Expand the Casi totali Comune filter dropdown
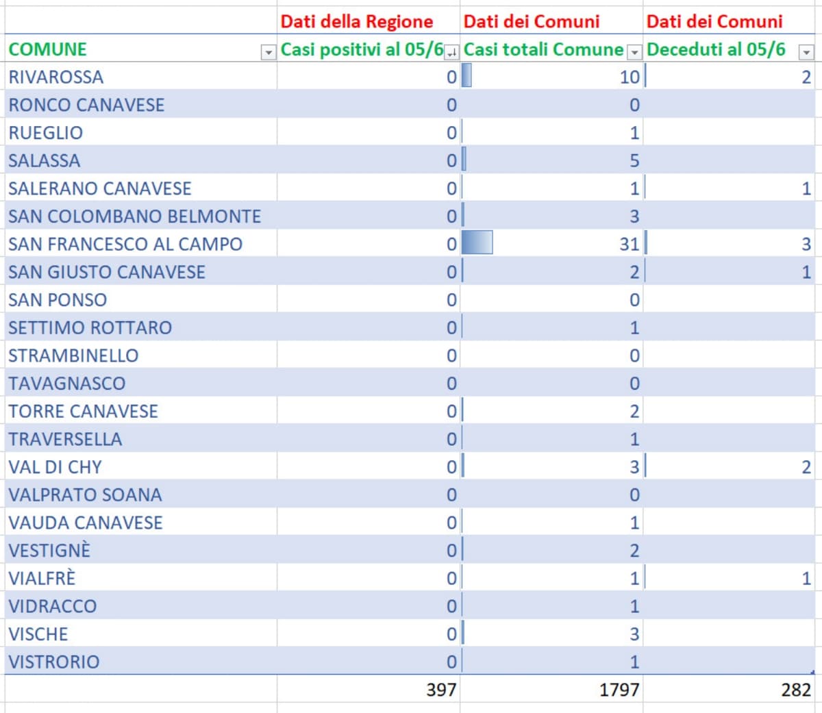The height and width of the screenshot is (713, 822). (x=634, y=53)
